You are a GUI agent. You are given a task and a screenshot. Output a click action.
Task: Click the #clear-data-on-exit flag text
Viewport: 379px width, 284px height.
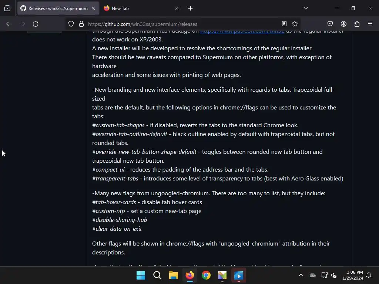117,229
